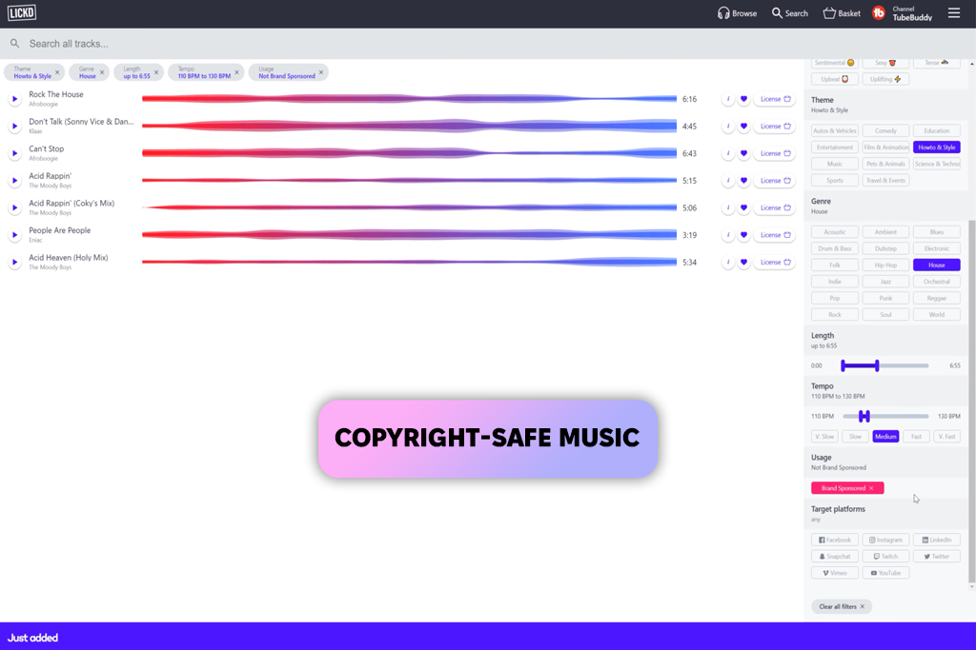Viewport: 976px width, 650px height.
Task: Show info for Acid Rappin' (Coky's Mix)
Action: [728, 207]
